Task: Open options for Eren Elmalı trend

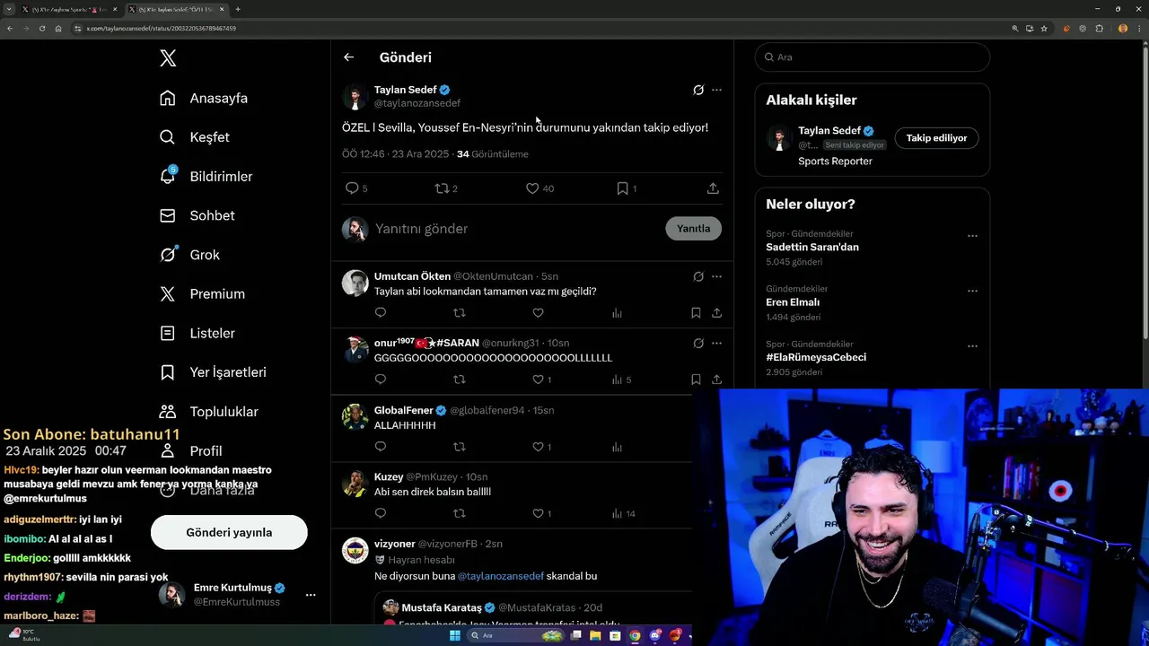Action: 972,291
